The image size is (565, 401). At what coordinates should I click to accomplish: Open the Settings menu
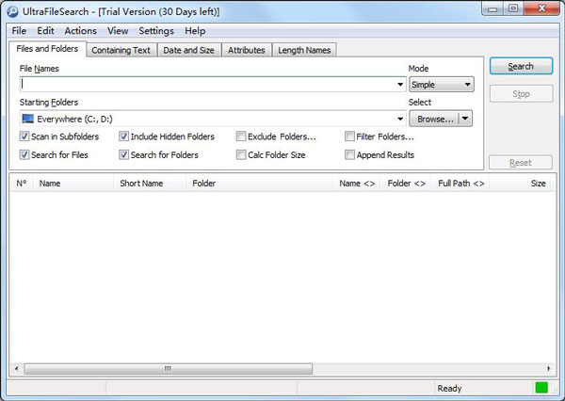click(156, 31)
